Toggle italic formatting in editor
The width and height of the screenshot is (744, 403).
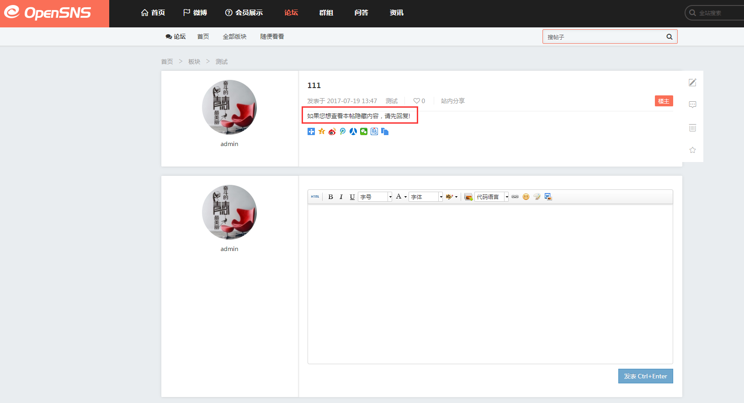341,197
